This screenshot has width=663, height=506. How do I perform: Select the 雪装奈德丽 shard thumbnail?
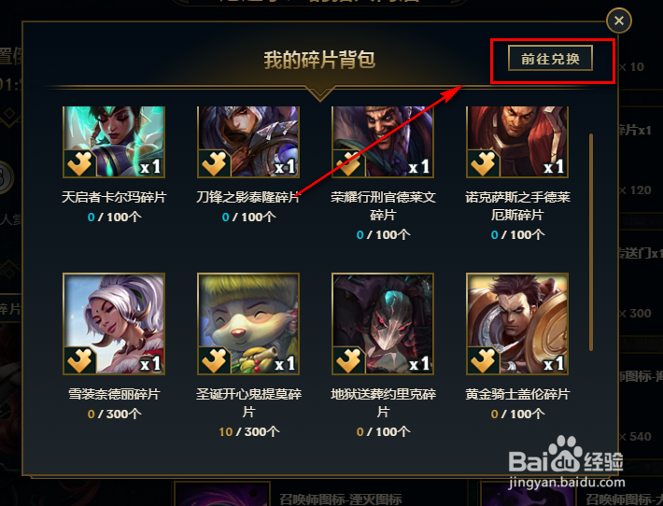tap(114, 323)
